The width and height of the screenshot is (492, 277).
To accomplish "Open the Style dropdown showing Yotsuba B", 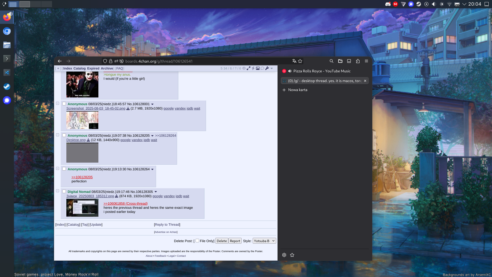I will [264, 241].
